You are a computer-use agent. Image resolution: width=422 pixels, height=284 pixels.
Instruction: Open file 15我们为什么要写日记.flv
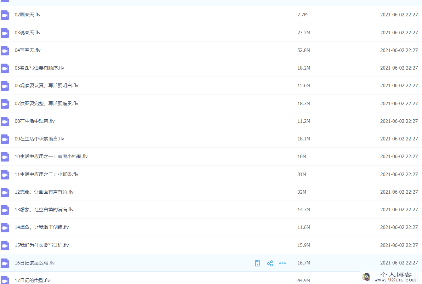pyautogui.click(x=42, y=245)
